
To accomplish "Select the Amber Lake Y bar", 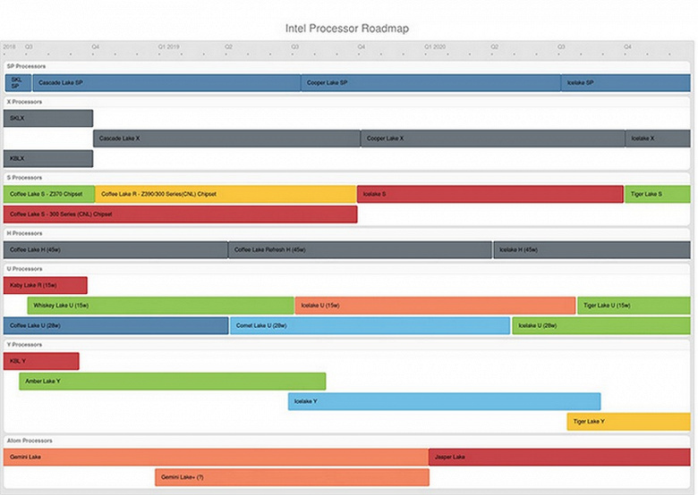I will tap(173, 382).
